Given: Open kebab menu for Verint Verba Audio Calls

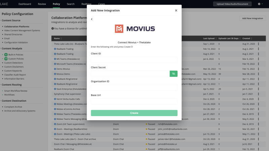Looking at the screenshot, I should coord(258,99).
